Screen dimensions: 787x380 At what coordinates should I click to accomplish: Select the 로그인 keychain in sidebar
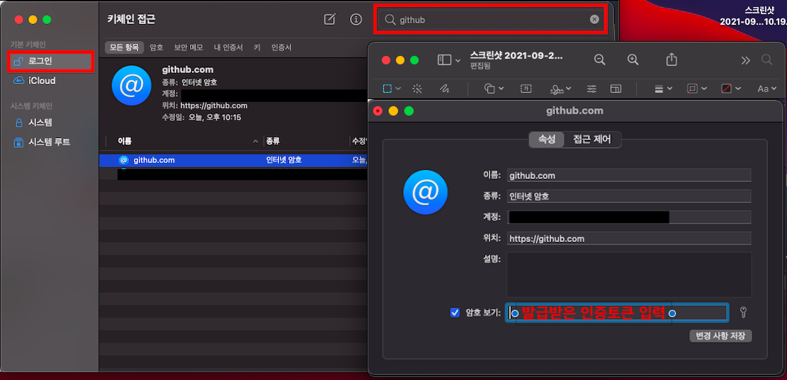coord(50,61)
